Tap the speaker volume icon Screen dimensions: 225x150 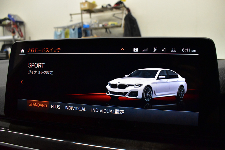164,50
